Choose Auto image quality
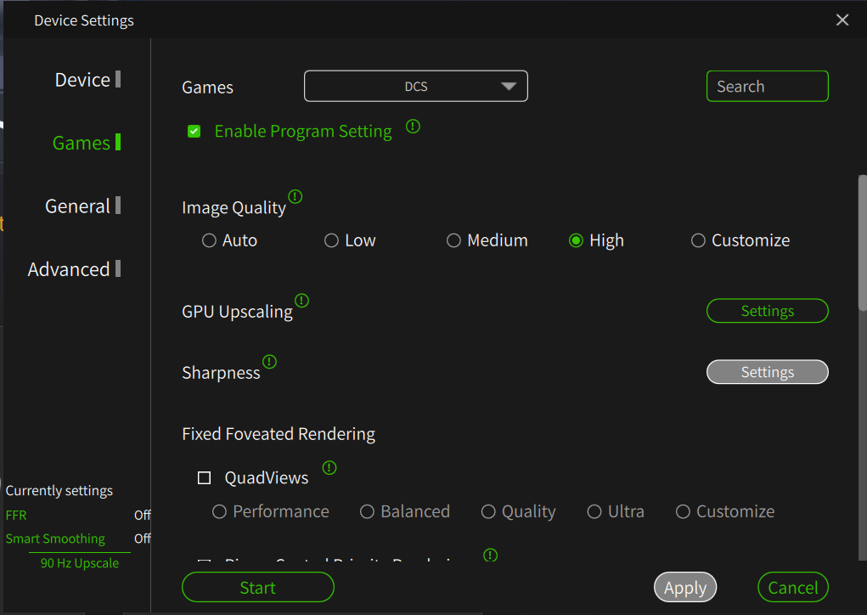Screen dimensions: 867x615 (209, 240)
